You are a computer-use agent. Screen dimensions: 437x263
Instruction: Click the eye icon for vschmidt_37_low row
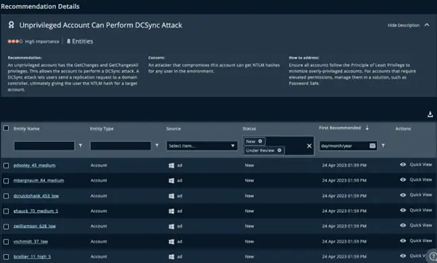tap(403, 241)
